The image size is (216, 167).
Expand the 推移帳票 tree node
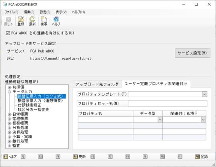tap(9, 123)
